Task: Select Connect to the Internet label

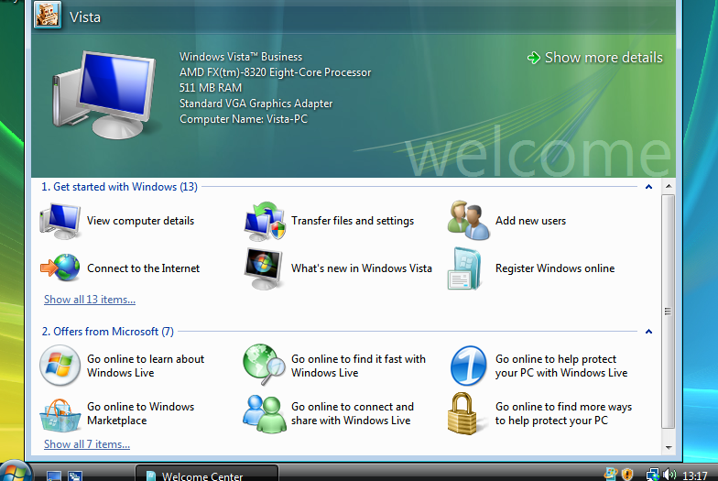Action: pyautogui.click(x=143, y=268)
